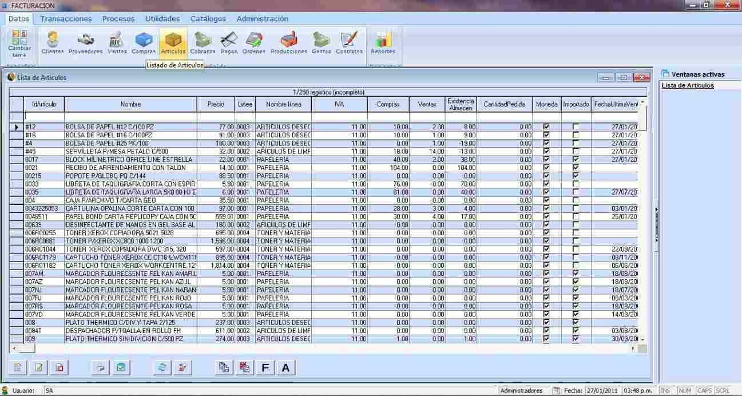Click the print icon below the grid
The image size is (742, 396).
tap(100, 367)
